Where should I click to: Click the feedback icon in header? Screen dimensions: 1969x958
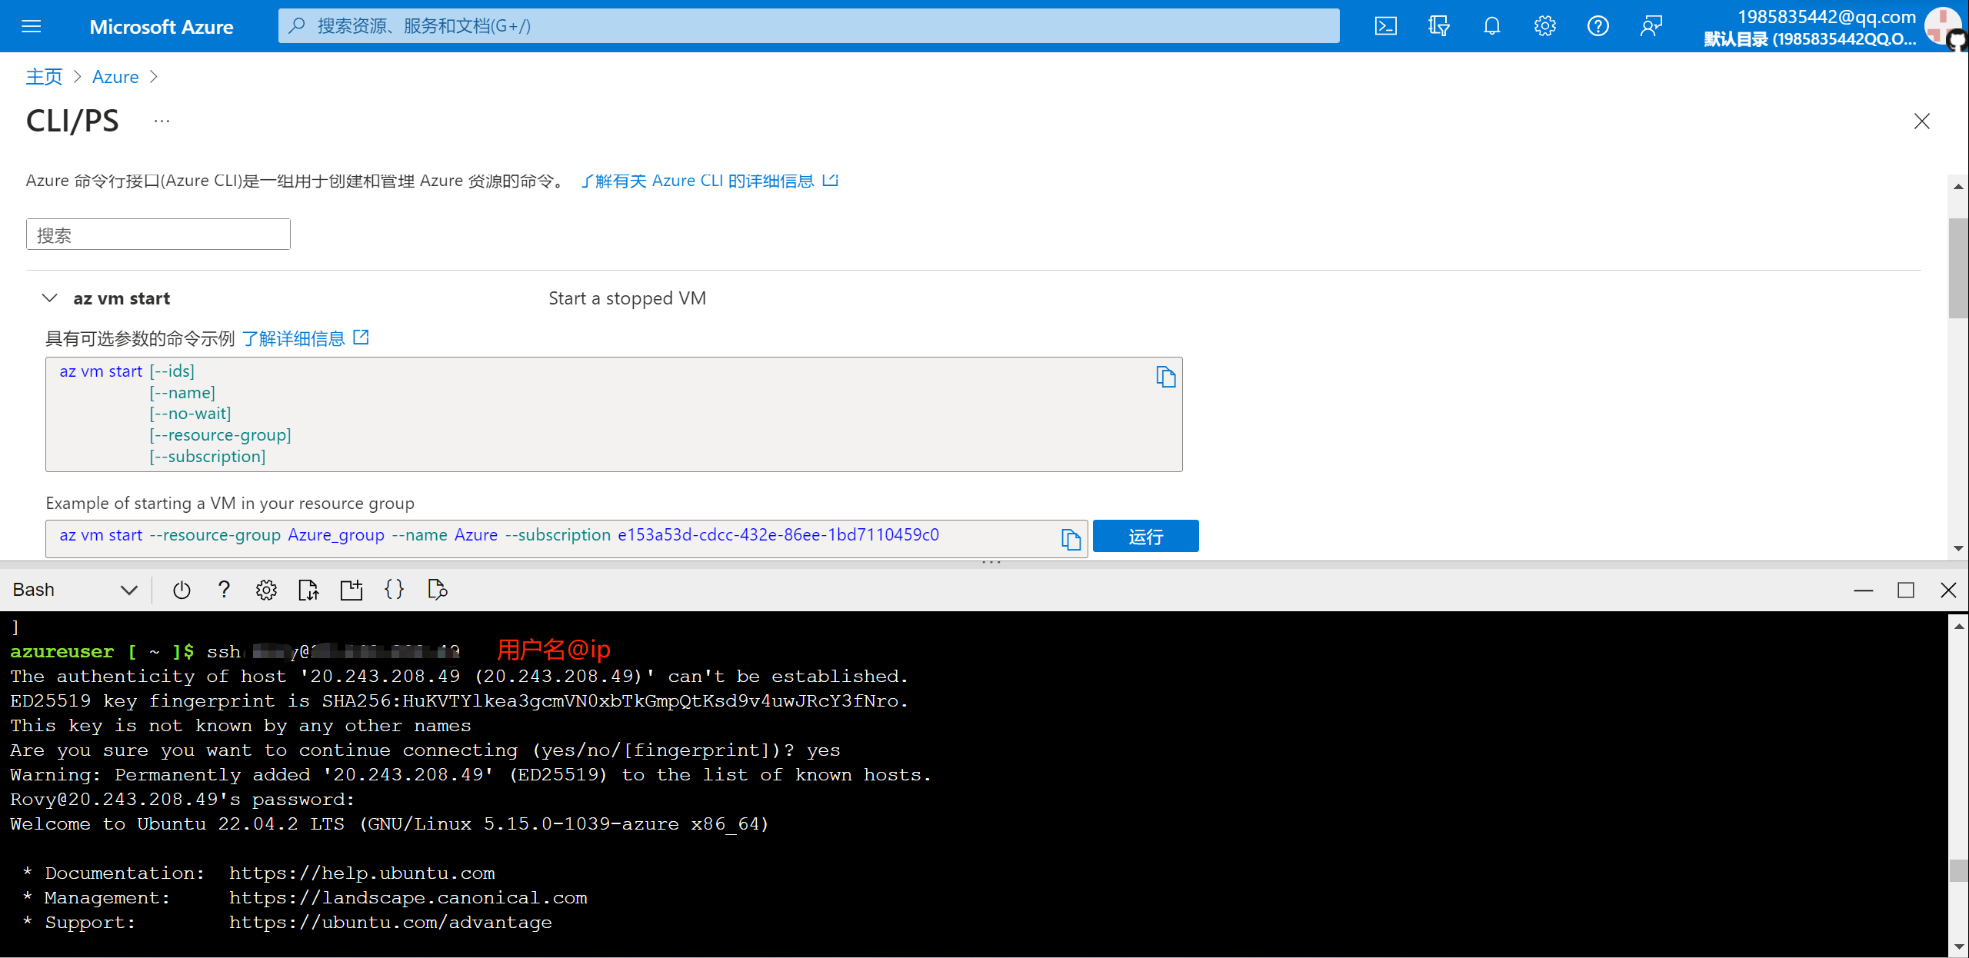pyautogui.click(x=1651, y=26)
